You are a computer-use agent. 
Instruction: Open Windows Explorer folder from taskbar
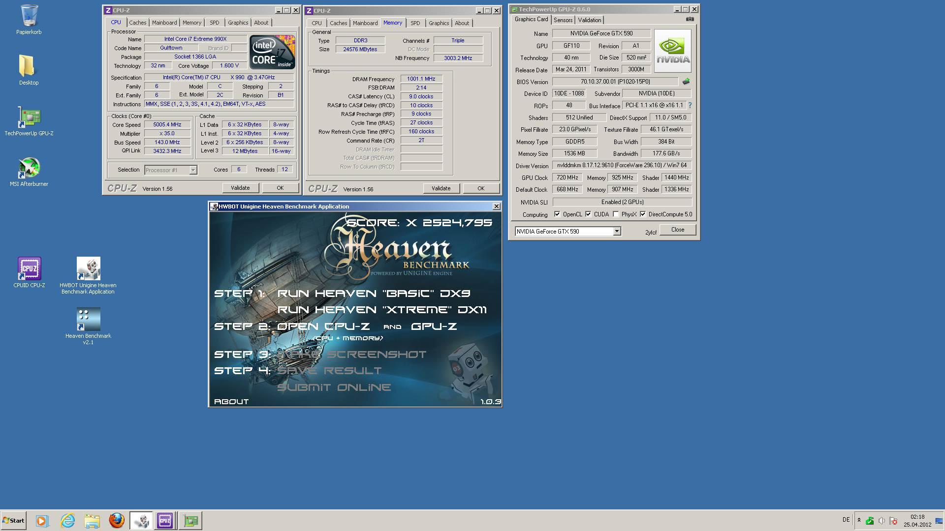tap(92, 521)
